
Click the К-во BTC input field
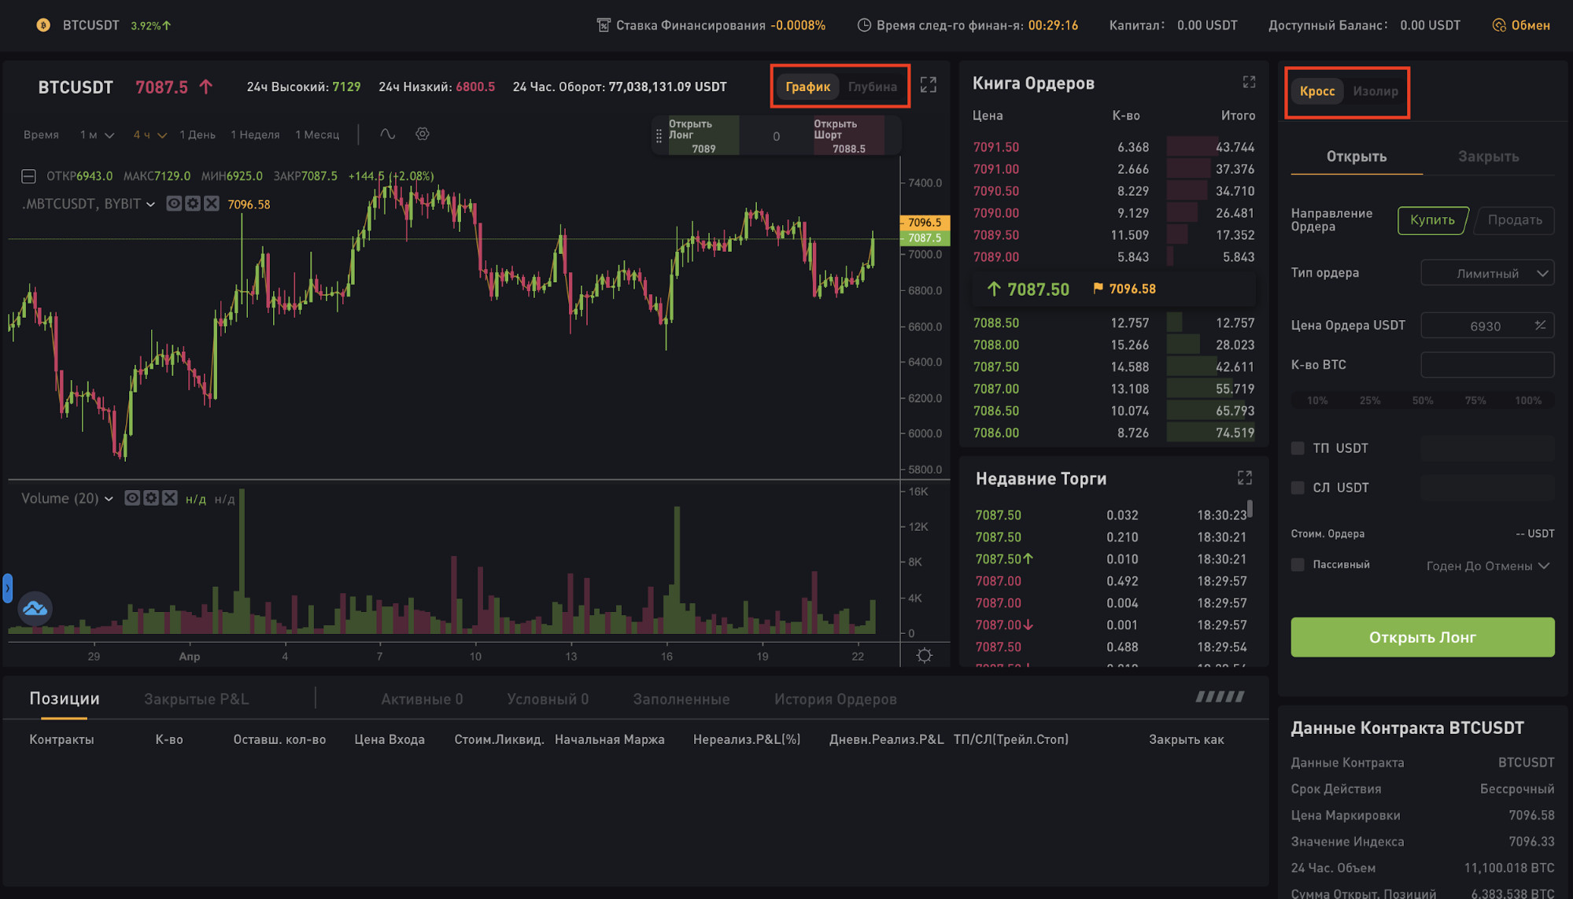click(x=1487, y=365)
